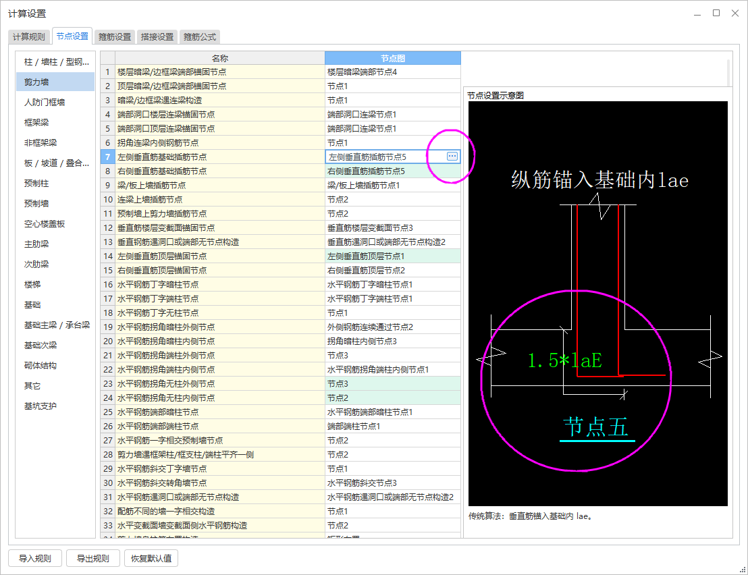Click row number 7 header
This screenshot has width=748, height=575.
point(107,157)
